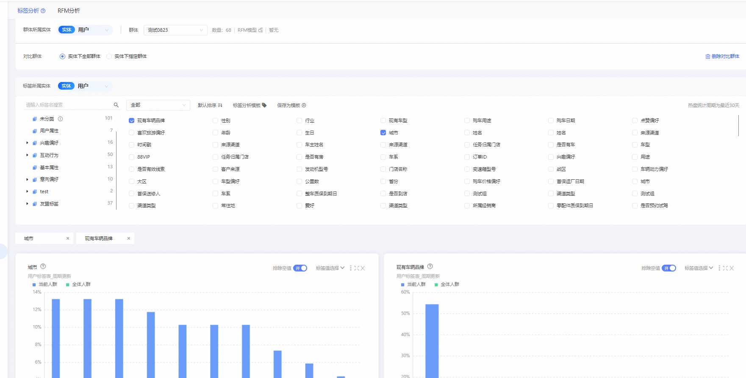746x378 pixels.
Task: Click 全体人群 legend in 现有车辆品牌 chart
Action: coord(447,285)
